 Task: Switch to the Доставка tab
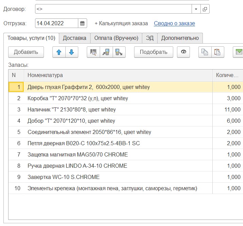click(75, 38)
